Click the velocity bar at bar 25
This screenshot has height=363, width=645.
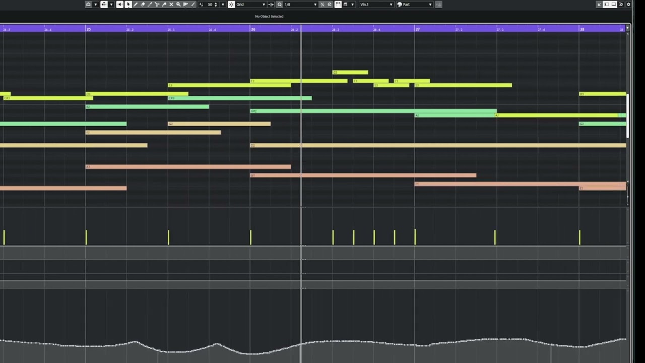coord(86,237)
